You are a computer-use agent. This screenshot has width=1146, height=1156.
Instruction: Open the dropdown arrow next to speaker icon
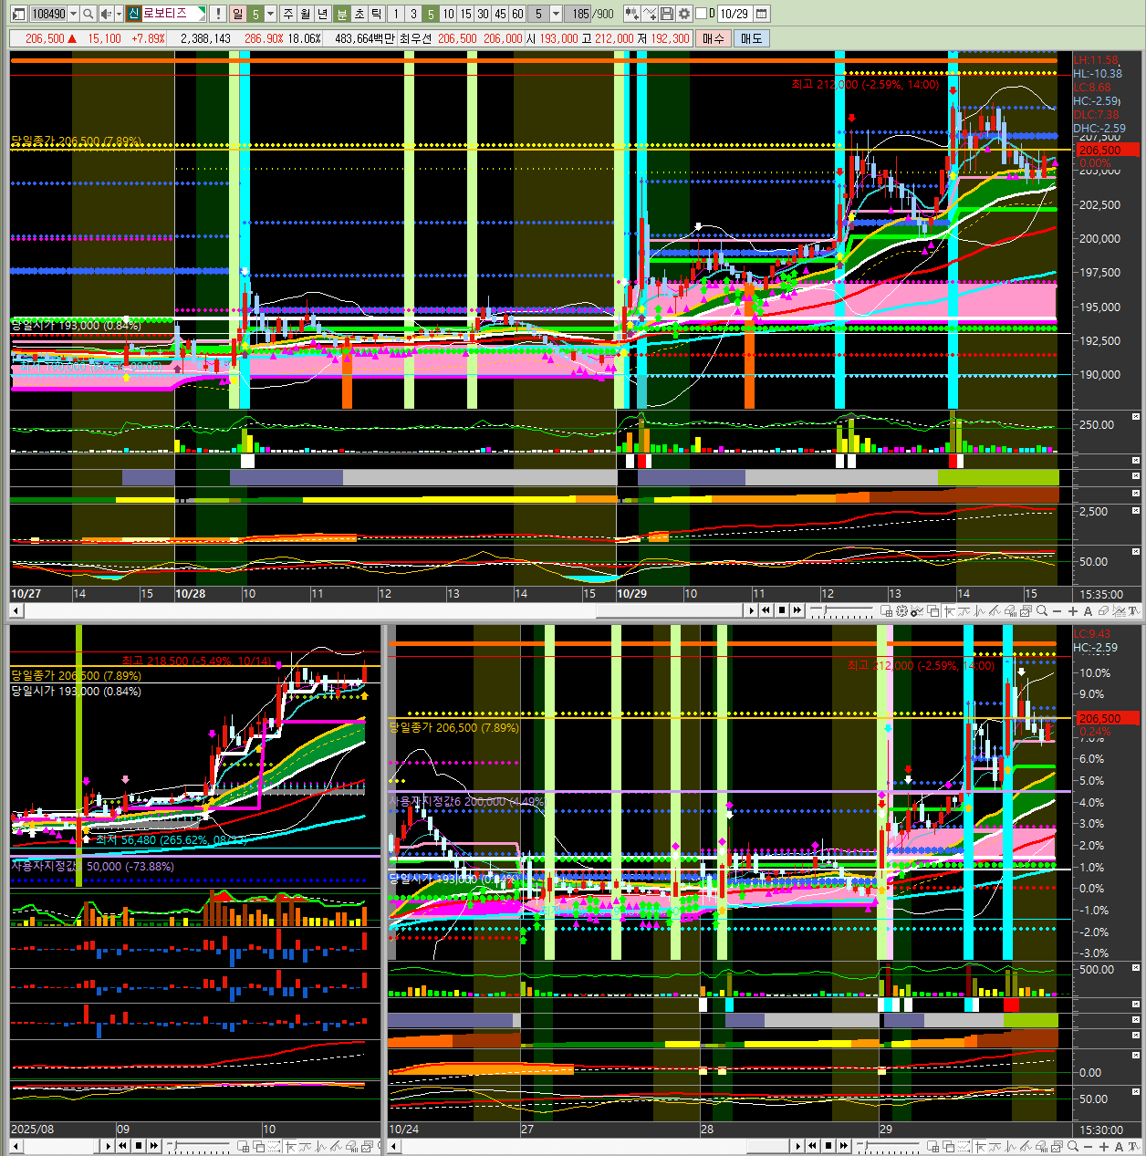click(x=120, y=14)
